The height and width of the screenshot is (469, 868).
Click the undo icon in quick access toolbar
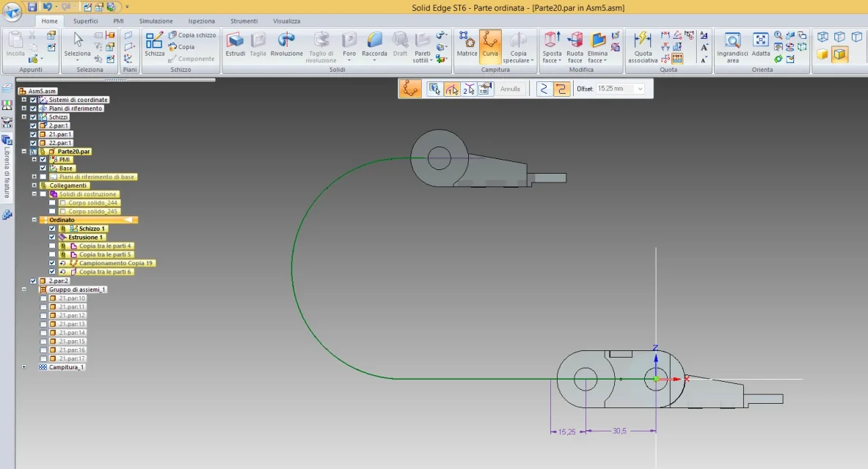pyautogui.click(x=47, y=7)
